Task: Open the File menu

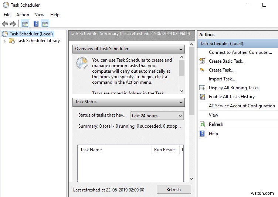Action: (x=7, y=15)
